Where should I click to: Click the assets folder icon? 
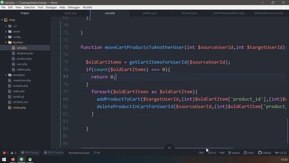pos(10,31)
